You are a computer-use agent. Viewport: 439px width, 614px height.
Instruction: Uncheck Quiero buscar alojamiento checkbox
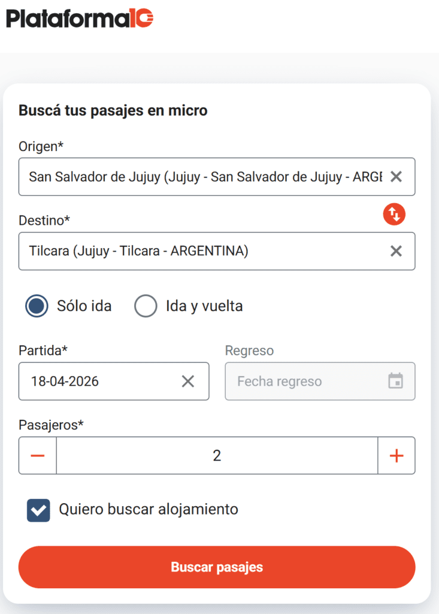coord(38,510)
